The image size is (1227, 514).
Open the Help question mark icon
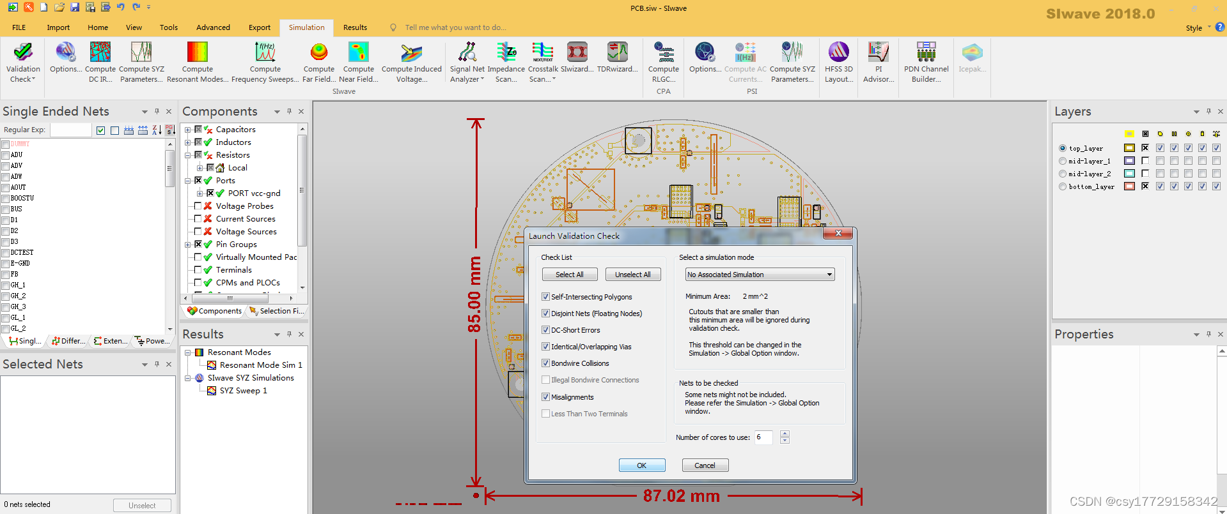point(1219,27)
